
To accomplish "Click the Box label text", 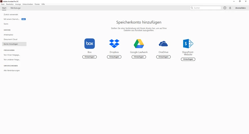I will [89, 52].
